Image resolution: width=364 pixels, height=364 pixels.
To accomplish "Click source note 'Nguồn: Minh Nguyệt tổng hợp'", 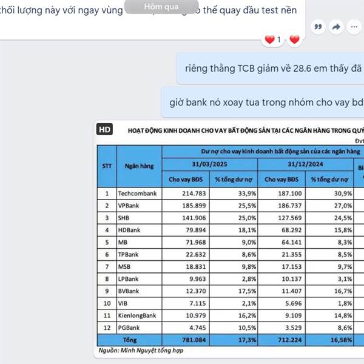I will point(141,351).
